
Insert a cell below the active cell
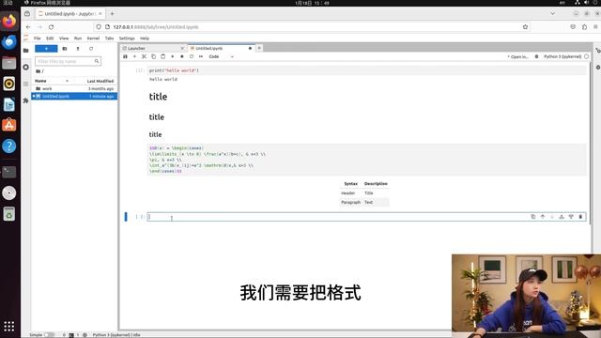coord(571,217)
